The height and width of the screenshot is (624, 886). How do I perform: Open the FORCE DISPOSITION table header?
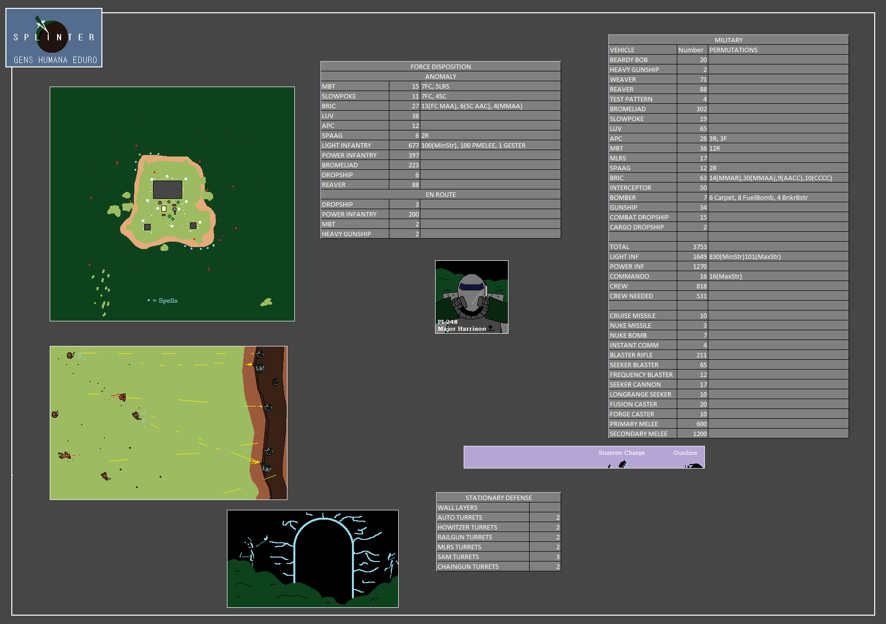(x=441, y=66)
